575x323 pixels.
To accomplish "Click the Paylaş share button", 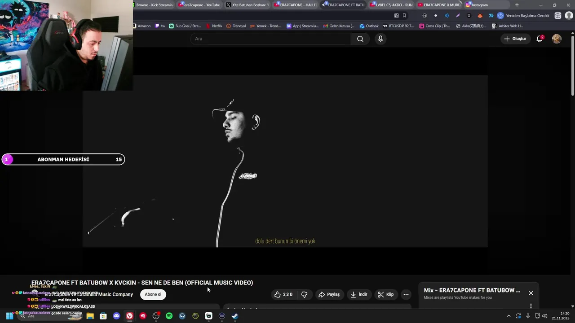I will (329, 295).
